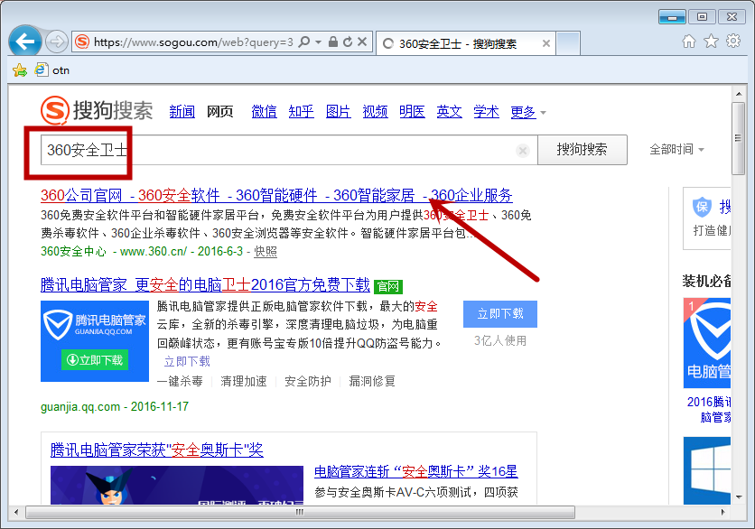The width and height of the screenshot is (755, 529).
Task: Close the 360安全卫士 - 搜狗搜索 tab
Action: pyautogui.click(x=546, y=44)
